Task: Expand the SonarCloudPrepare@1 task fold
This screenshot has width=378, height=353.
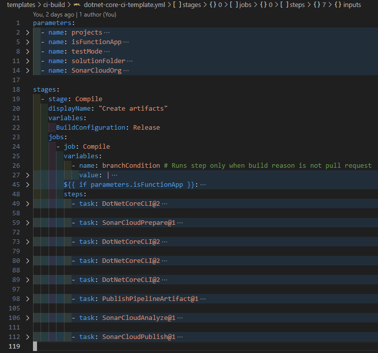Action: tap(27, 223)
